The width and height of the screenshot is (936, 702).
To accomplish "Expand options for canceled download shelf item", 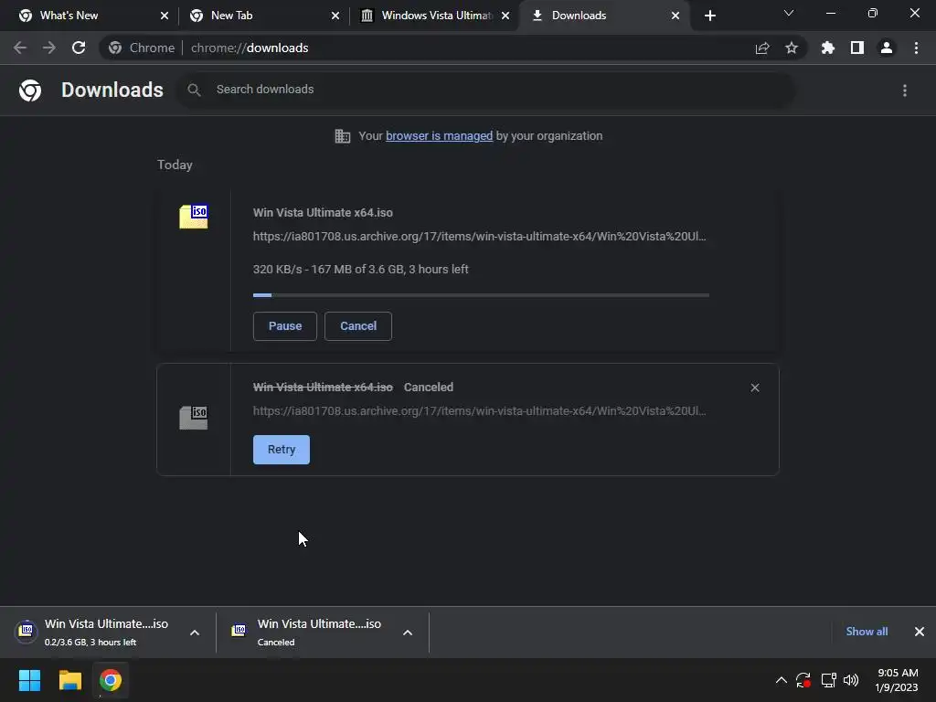I will click(x=408, y=633).
